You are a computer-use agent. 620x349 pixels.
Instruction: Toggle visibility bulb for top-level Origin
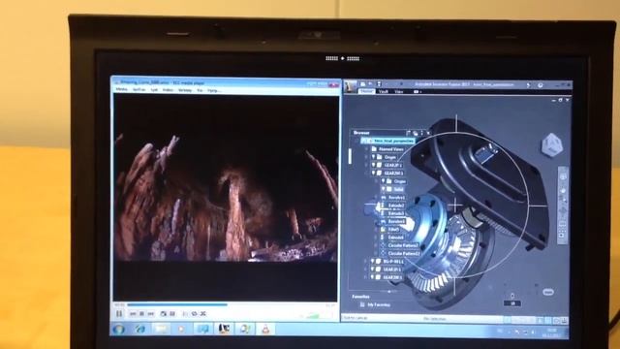[x=373, y=157]
